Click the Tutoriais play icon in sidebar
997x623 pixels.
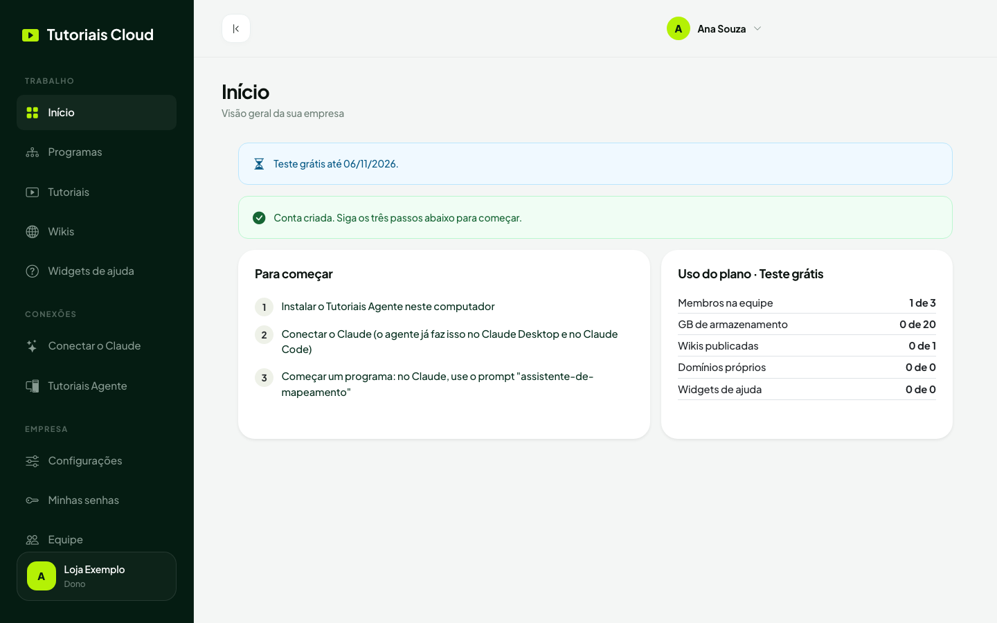[33, 192]
